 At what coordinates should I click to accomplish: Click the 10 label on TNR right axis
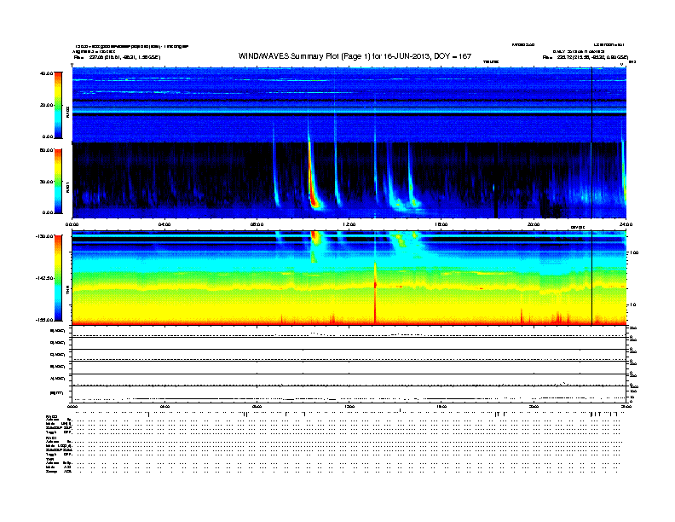(x=633, y=305)
